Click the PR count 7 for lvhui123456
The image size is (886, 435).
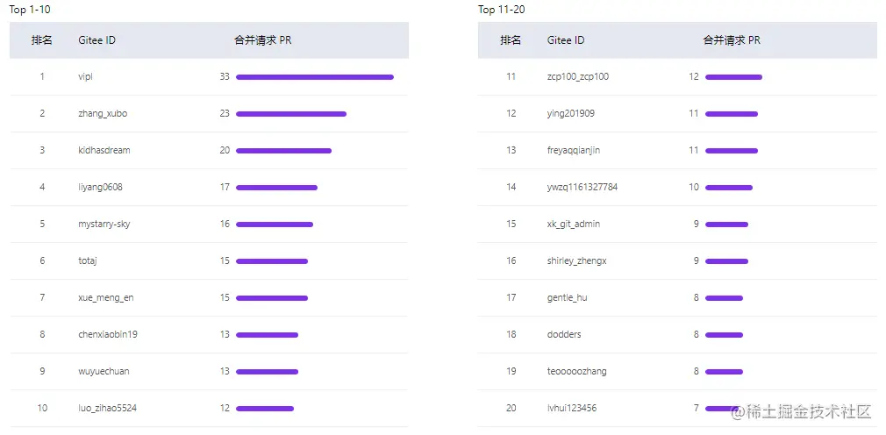click(697, 408)
